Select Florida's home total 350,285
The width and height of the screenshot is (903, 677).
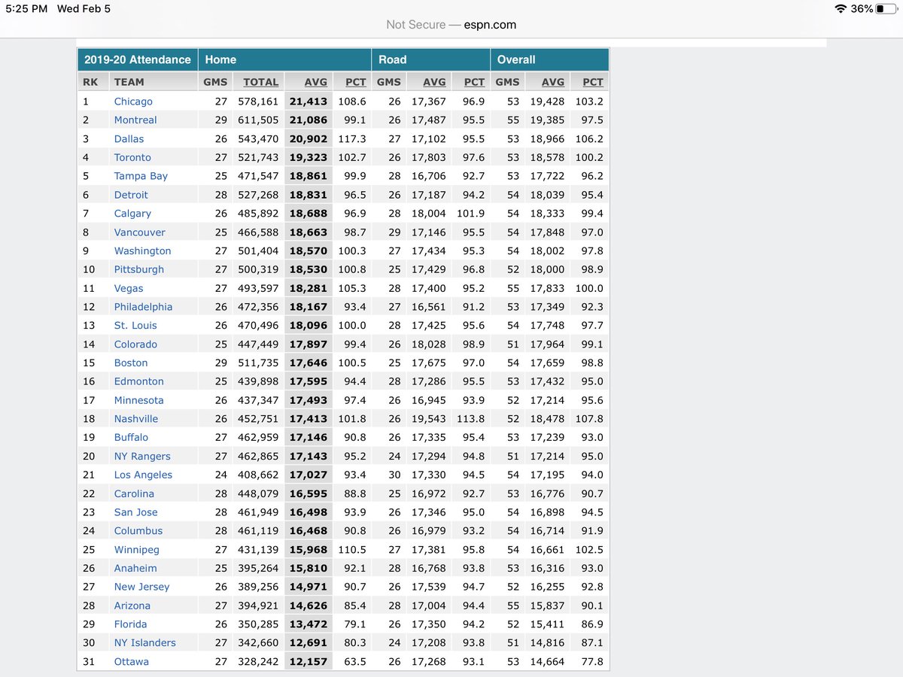click(x=258, y=624)
